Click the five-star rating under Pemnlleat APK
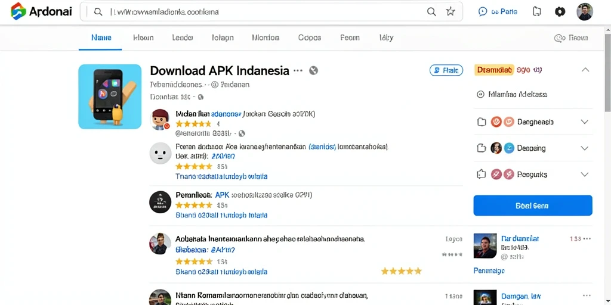 point(193,205)
